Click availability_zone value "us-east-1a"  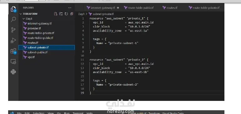click(138, 31)
